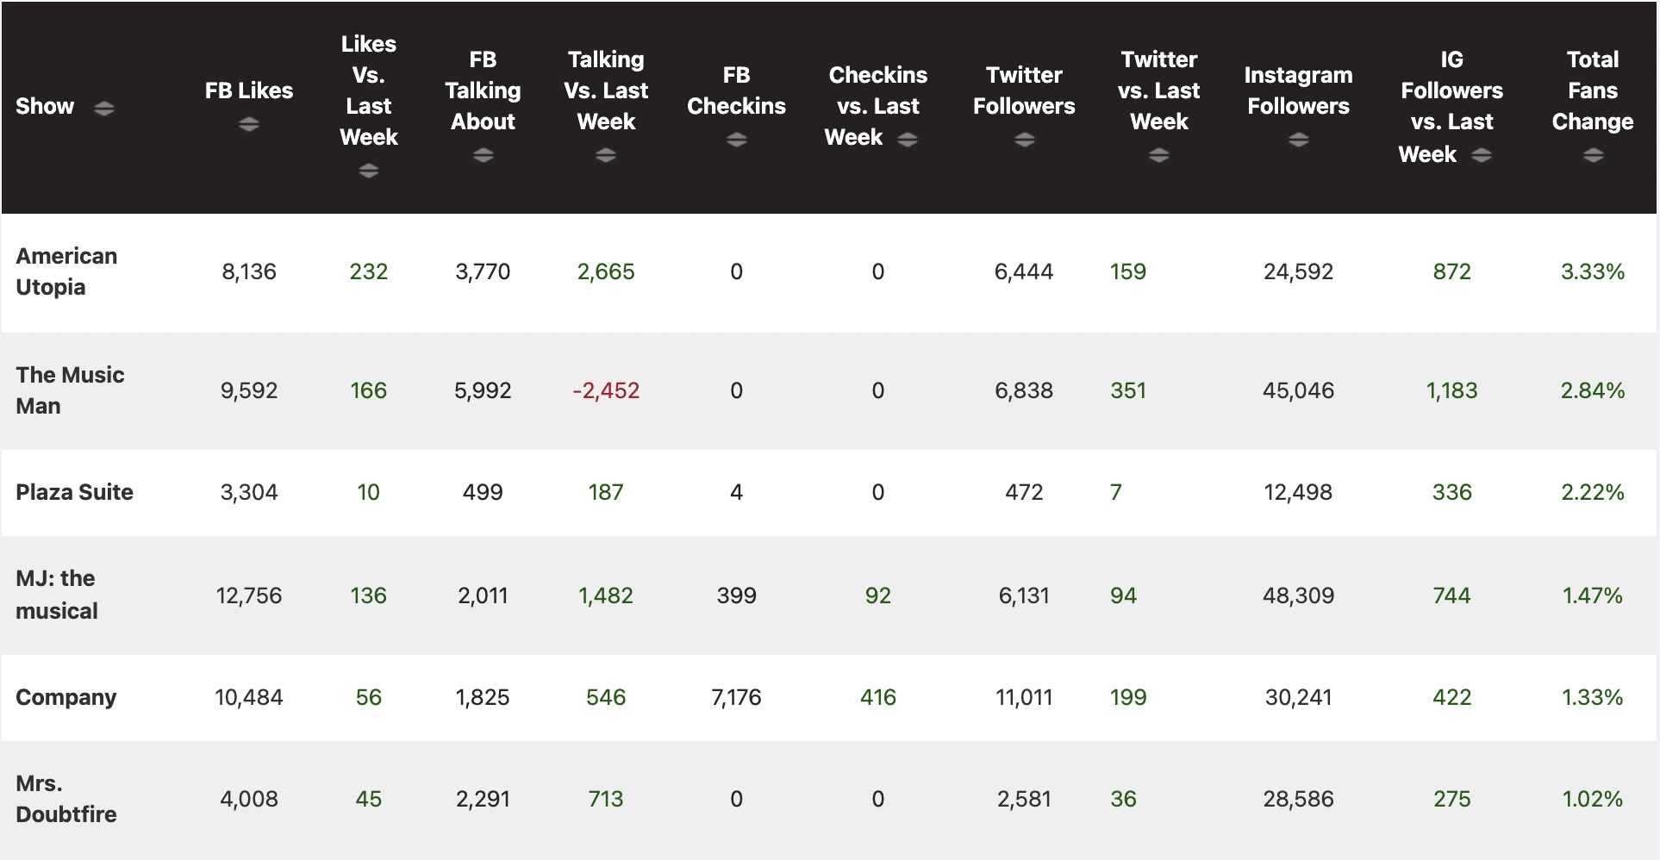Select The Music Man show name
This screenshot has height=860, width=1660.
coord(70,390)
